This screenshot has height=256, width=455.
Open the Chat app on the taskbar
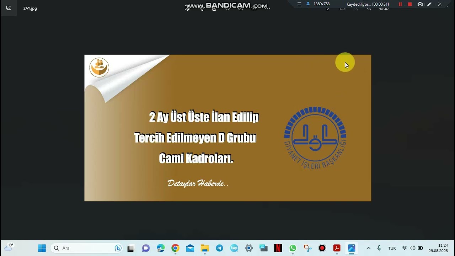[146, 248]
